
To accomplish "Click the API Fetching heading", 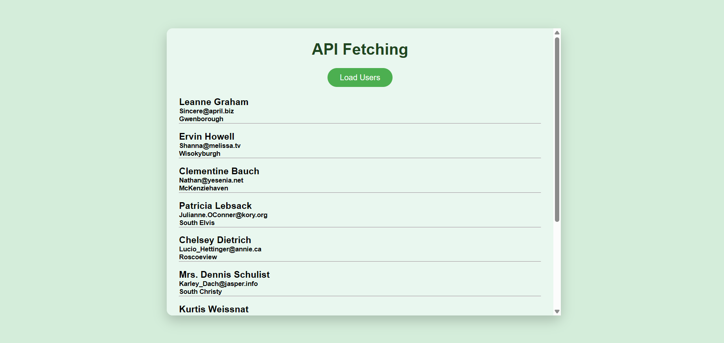I will pyautogui.click(x=360, y=50).
